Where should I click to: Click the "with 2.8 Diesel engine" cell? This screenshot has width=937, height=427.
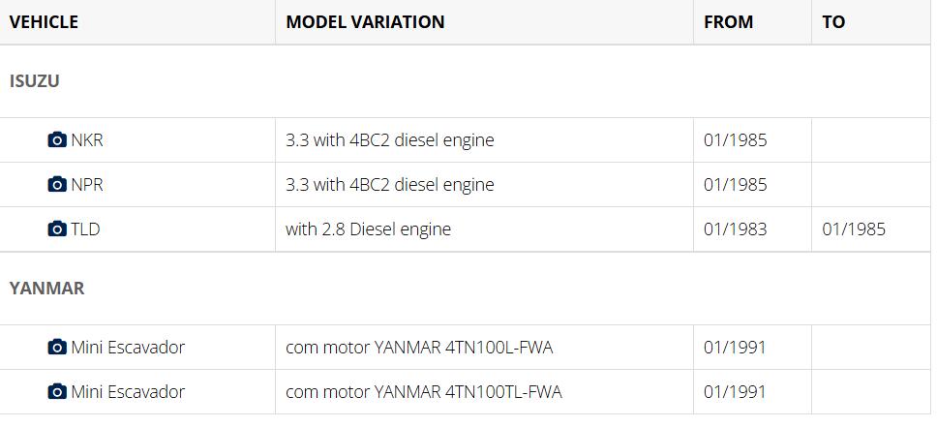point(368,229)
